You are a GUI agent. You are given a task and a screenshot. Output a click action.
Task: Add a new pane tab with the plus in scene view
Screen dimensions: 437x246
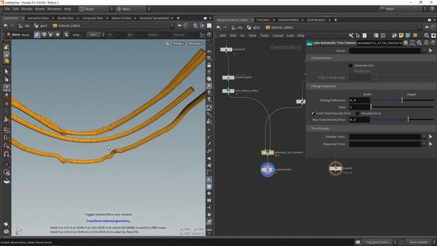click(x=178, y=18)
